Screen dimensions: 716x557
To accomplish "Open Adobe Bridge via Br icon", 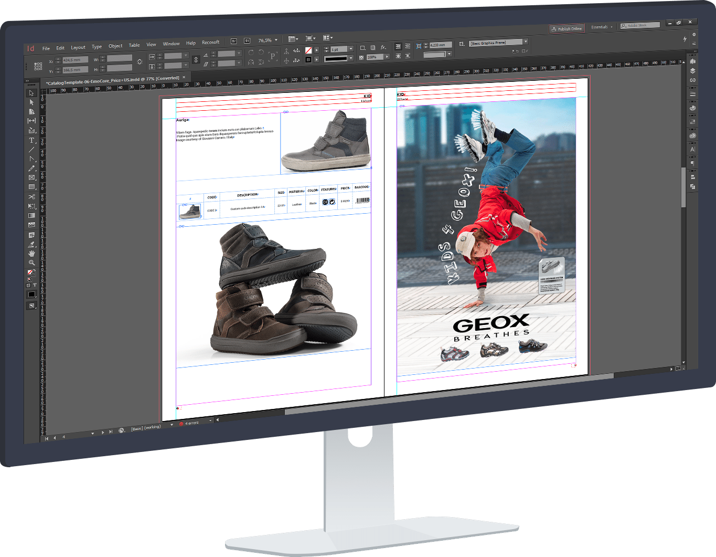I will click(233, 41).
